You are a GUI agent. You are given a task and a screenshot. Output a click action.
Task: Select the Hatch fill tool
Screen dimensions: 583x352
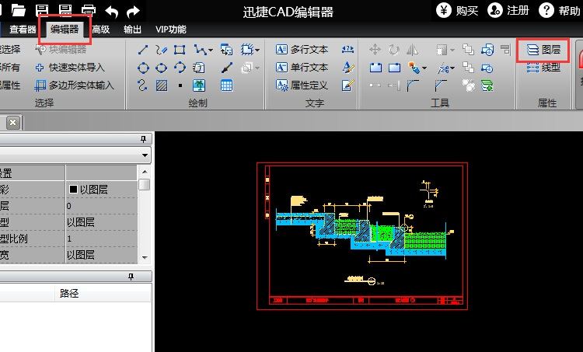162,85
